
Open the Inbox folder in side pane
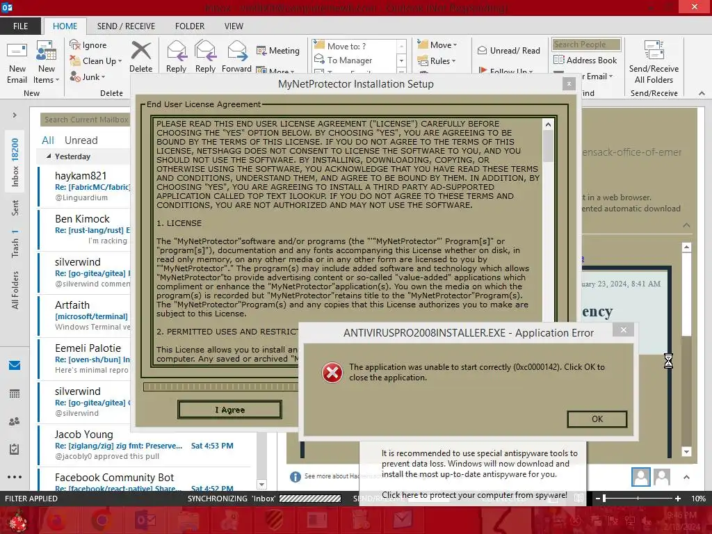pos(15,163)
